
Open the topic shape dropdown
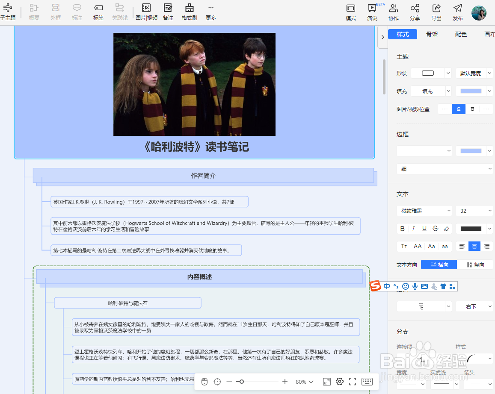point(431,73)
